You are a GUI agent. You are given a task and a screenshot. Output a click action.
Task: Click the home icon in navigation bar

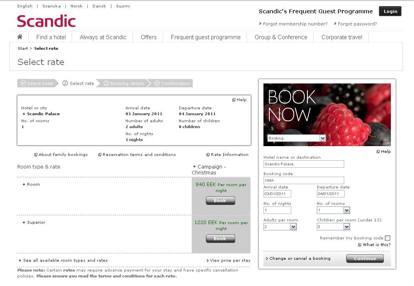pos(20,37)
